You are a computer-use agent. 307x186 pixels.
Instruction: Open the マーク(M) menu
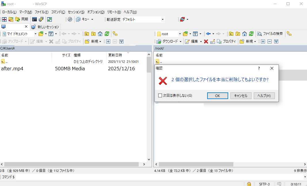26,12
